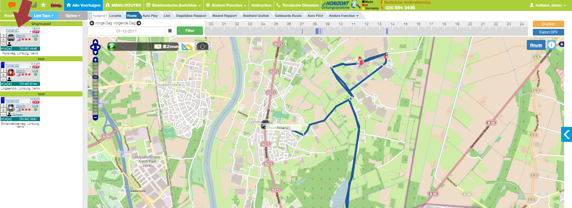Viewport: 572px width, 208px height.
Task: Open holland3 Live link
Action: tap(35, 106)
